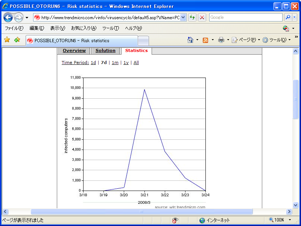Click the PDF converter globe icon
Image resolution: width=301 pixels, height=226 pixels.
pos(286,29)
